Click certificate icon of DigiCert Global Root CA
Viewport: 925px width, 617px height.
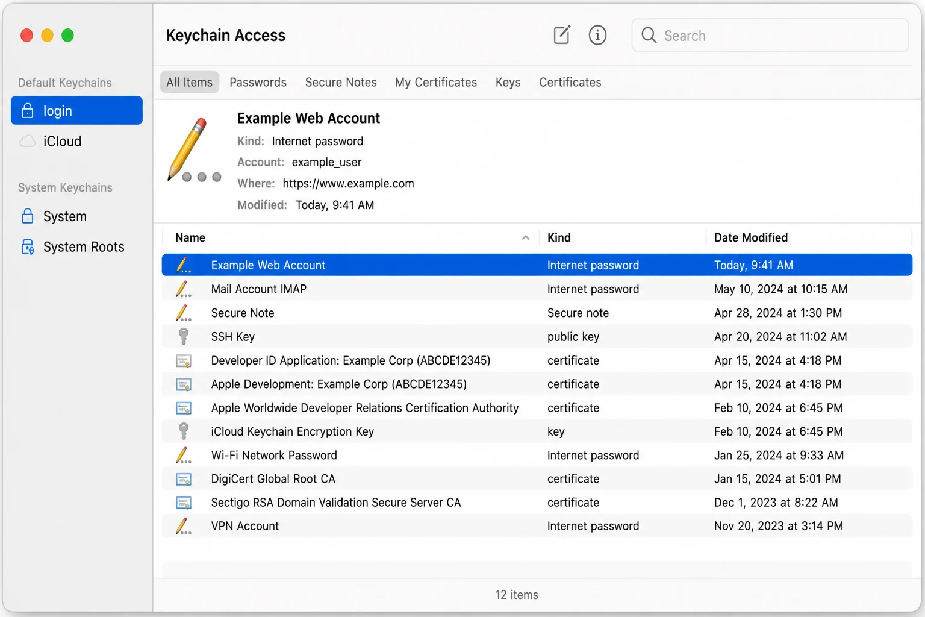pyautogui.click(x=184, y=479)
